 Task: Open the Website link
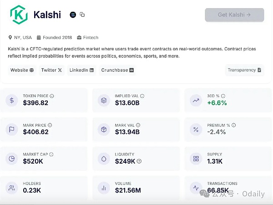[22, 70]
